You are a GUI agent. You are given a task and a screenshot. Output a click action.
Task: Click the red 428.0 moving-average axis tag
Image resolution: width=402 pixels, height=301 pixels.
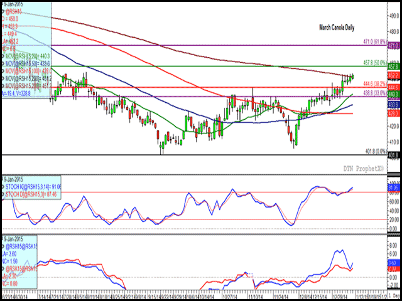pyautogui.click(x=394, y=113)
